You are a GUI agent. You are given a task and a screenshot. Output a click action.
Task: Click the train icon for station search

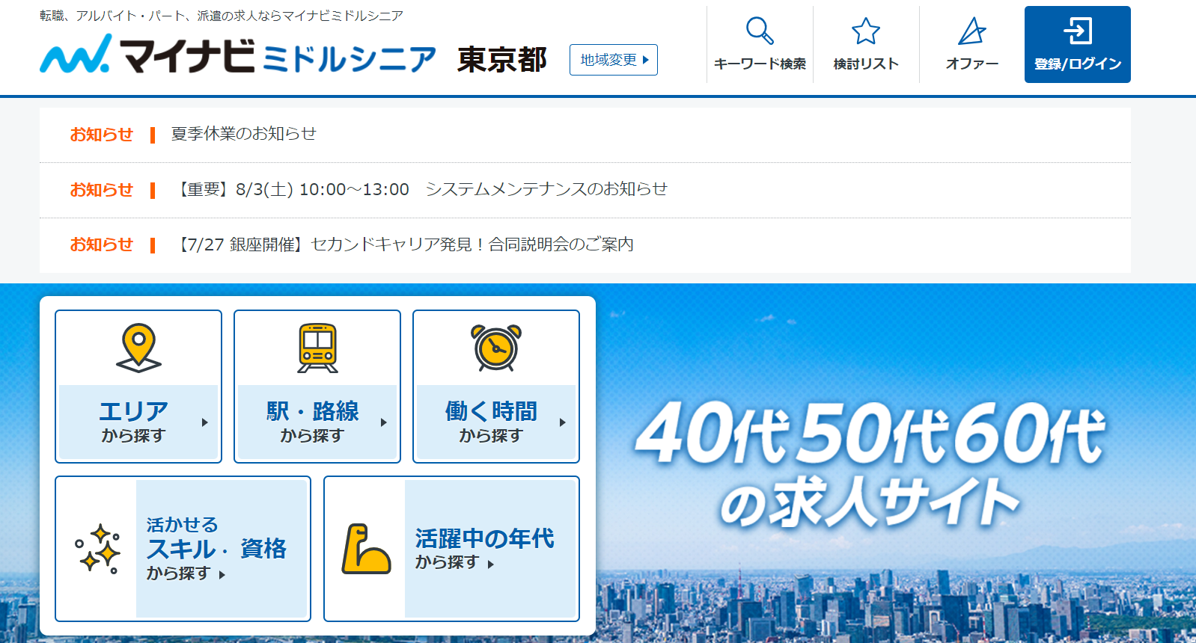317,348
